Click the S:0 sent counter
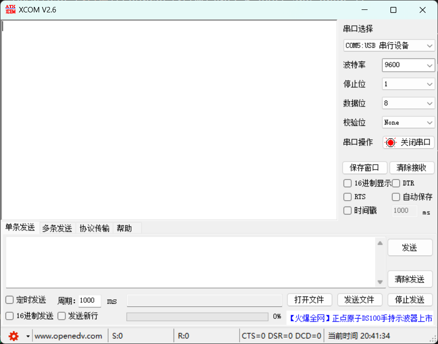The width and height of the screenshot is (438, 344). tap(118, 336)
